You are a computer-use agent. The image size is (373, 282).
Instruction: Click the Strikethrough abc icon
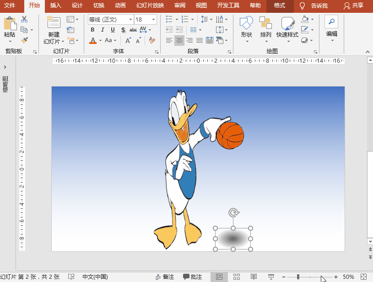(x=133, y=30)
